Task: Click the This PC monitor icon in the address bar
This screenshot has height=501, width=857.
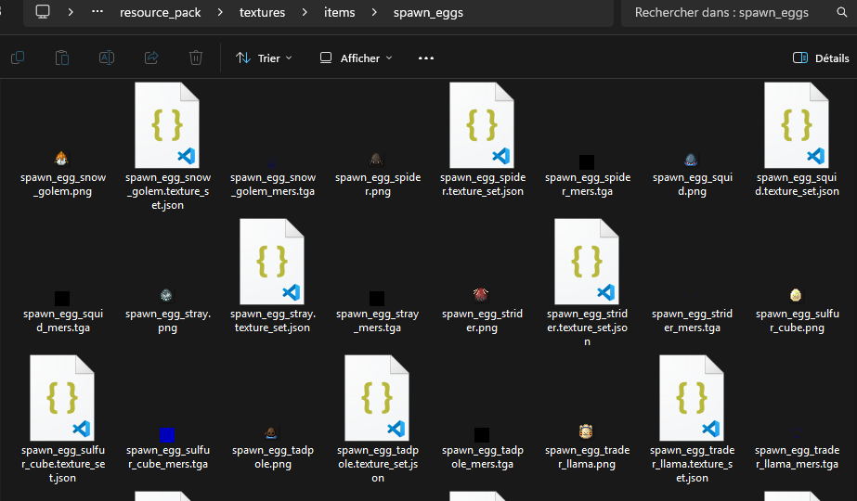Action: [x=43, y=11]
